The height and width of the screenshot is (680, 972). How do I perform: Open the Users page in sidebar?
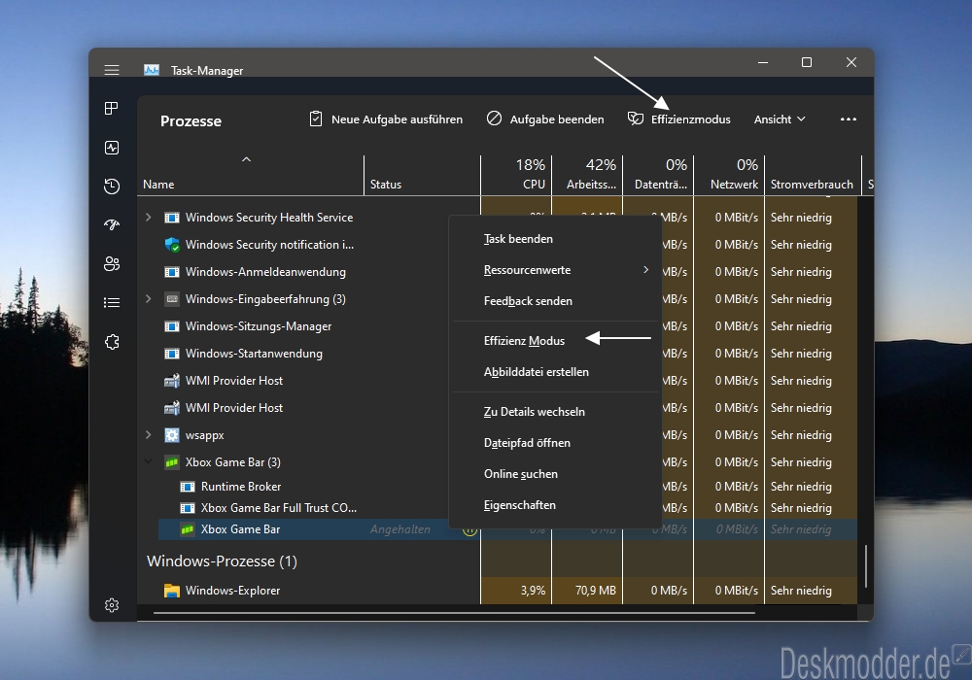(x=112, y=264)
